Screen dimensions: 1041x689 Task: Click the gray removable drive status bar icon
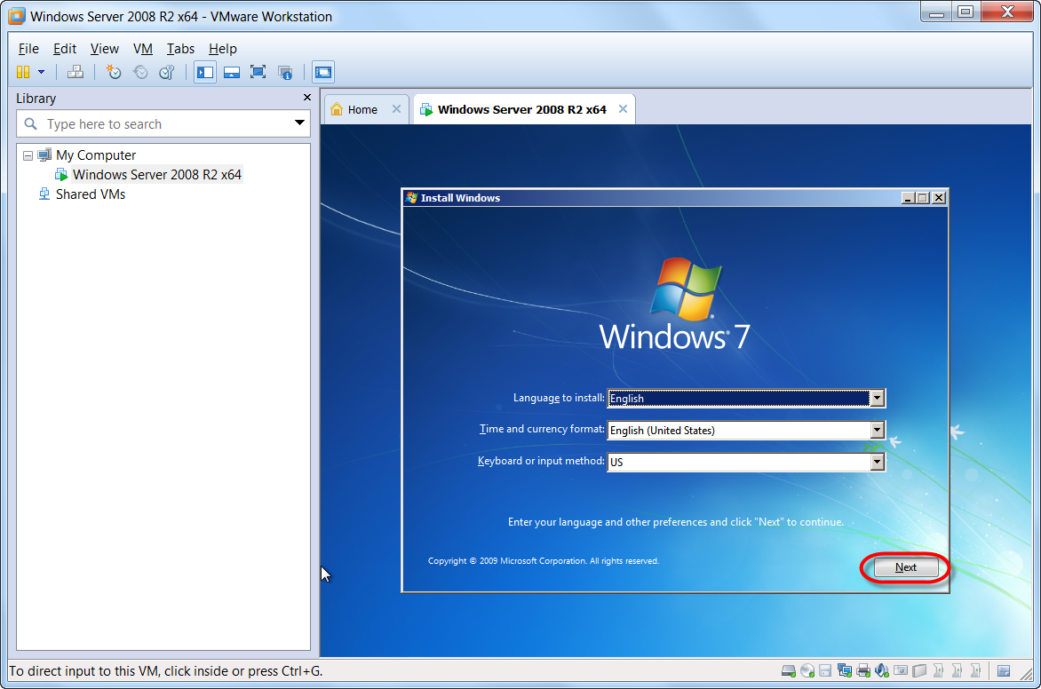[x=919, y=670]
